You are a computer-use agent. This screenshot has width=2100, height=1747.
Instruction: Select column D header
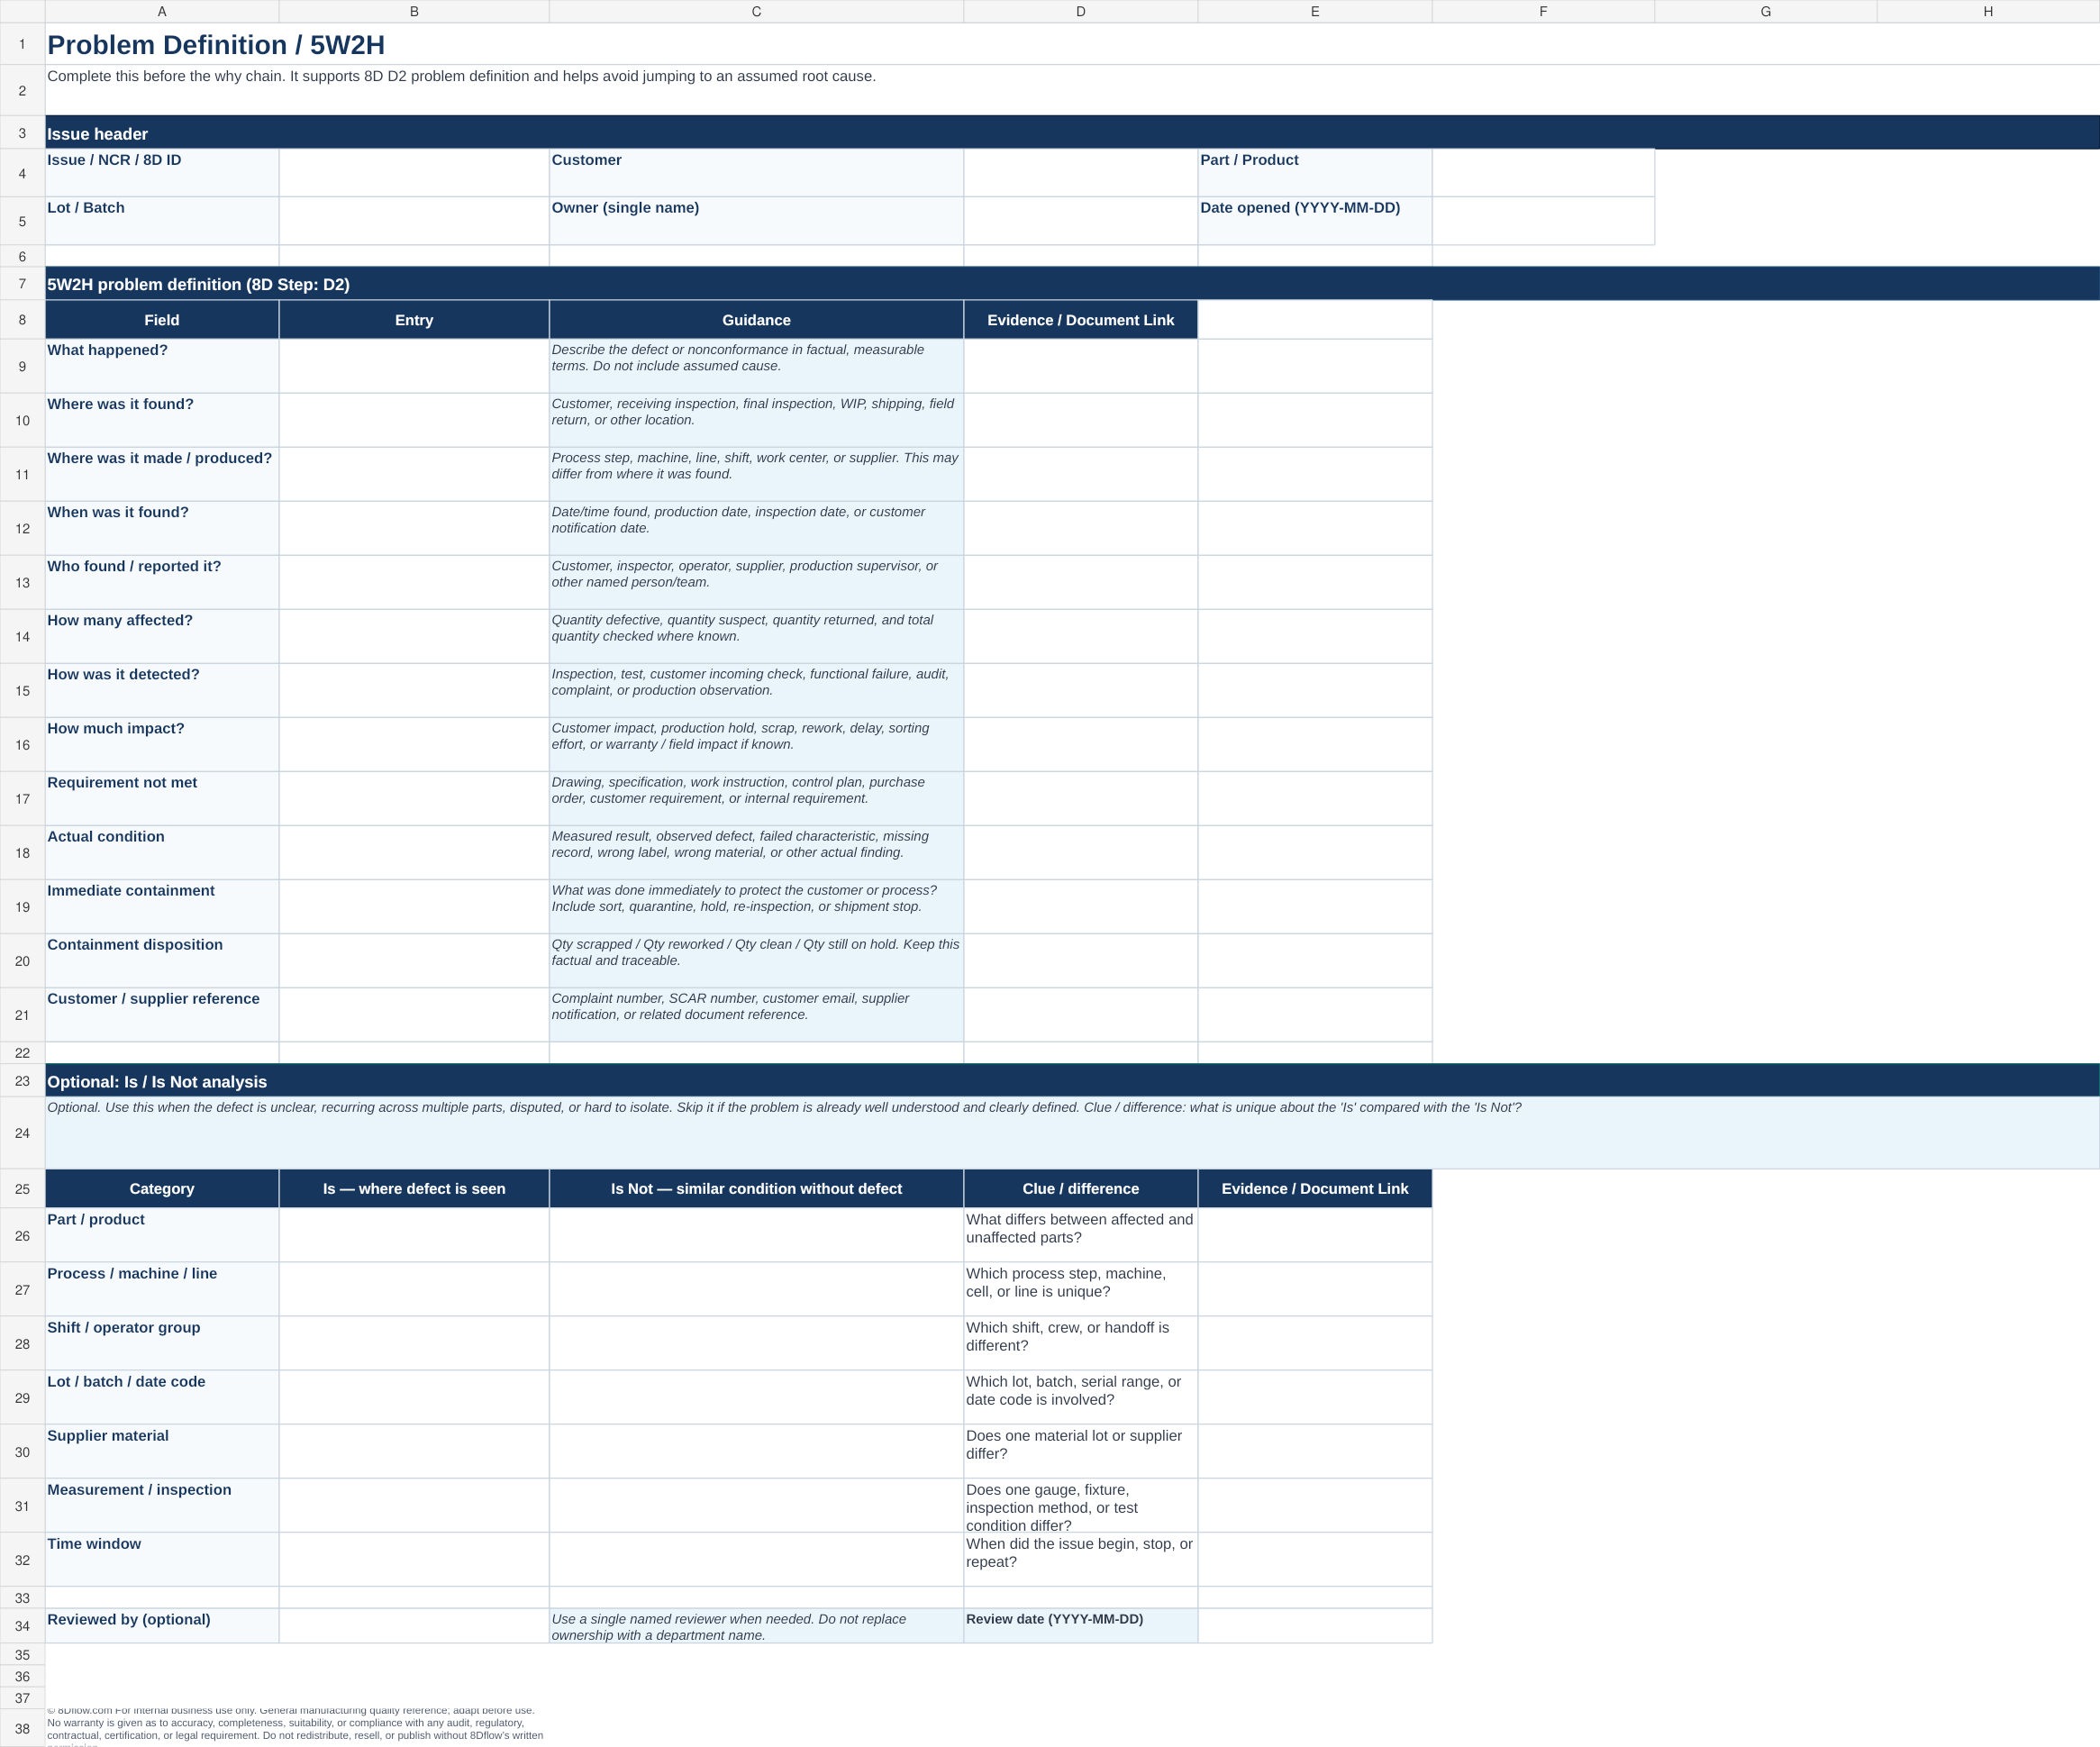tap(1081, 11)
